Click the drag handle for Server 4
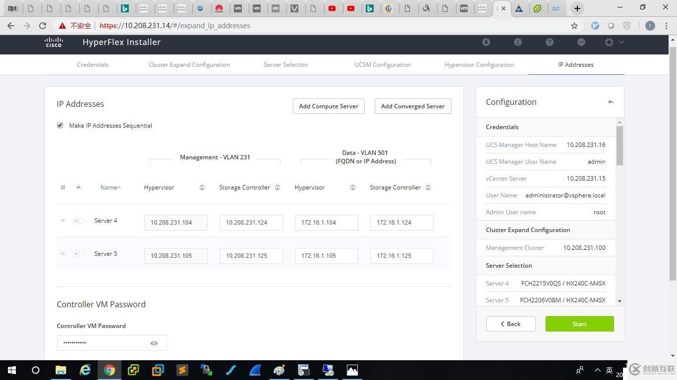This screenshot has width=677, height=380. pyautogui.click(x=62, y=221)
